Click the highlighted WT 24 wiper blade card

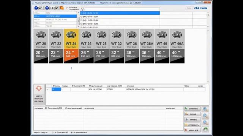71,46
